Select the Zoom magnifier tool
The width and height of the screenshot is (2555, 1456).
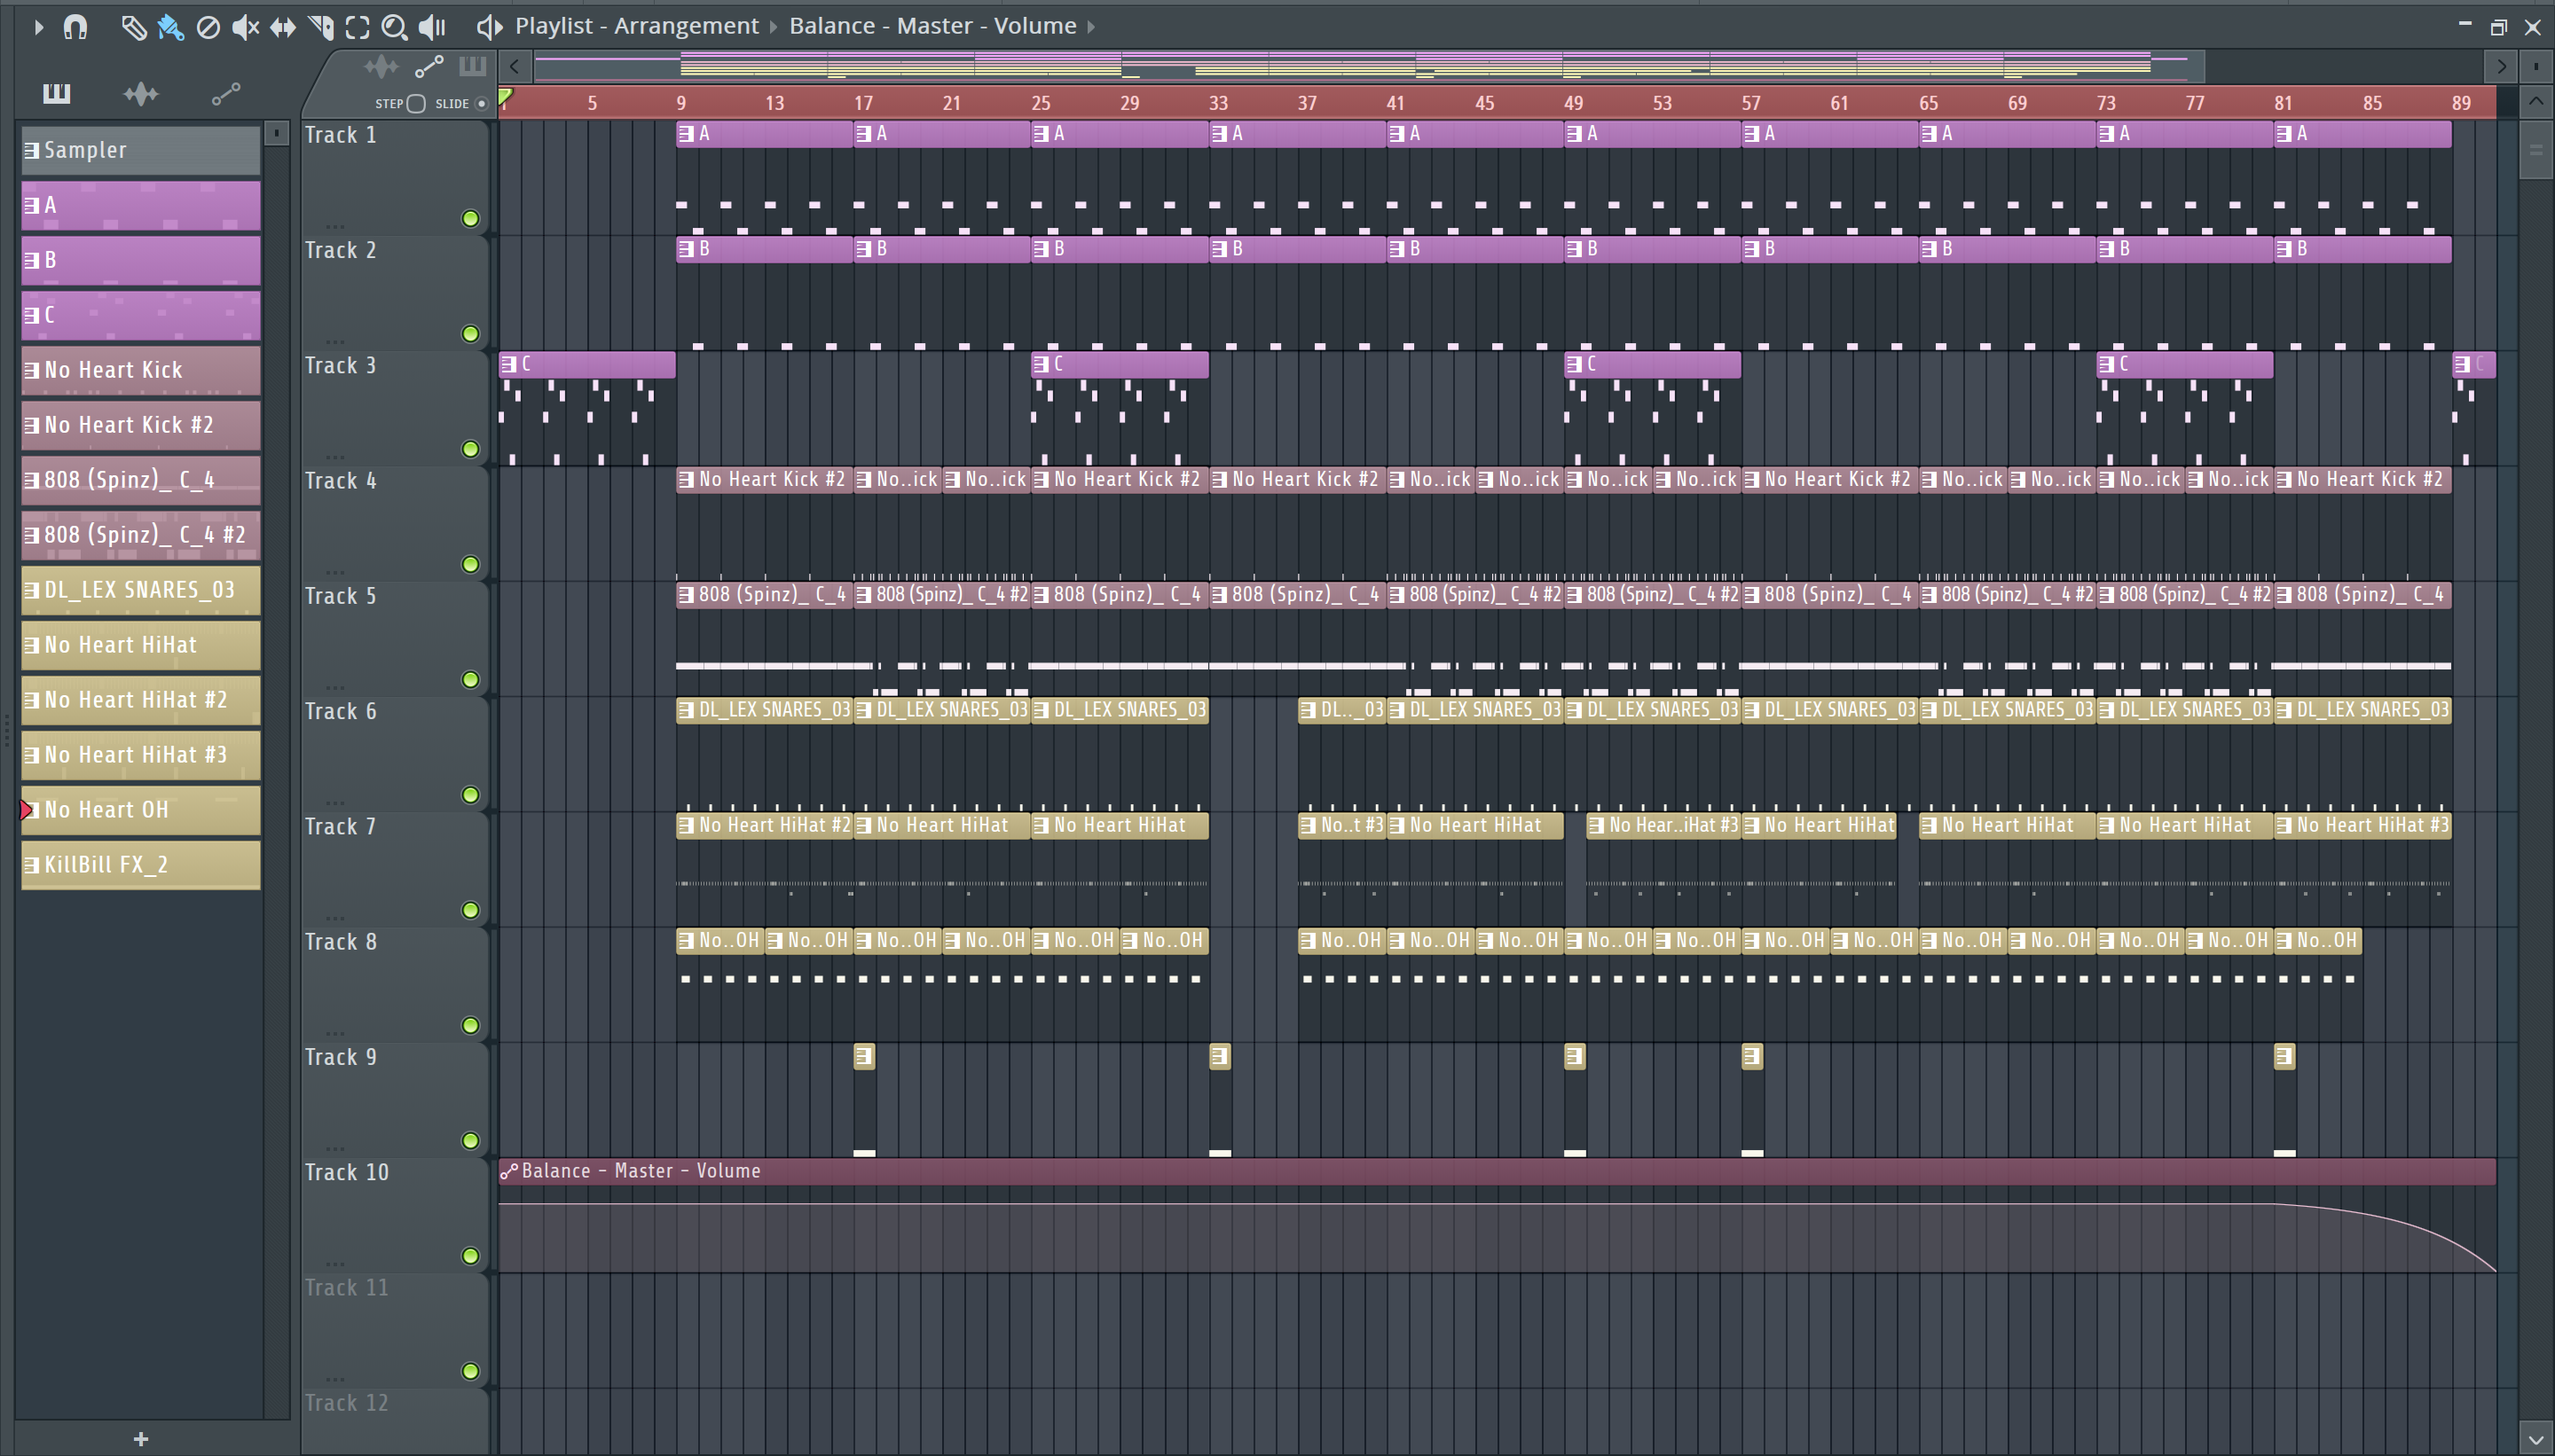(395, 27)
